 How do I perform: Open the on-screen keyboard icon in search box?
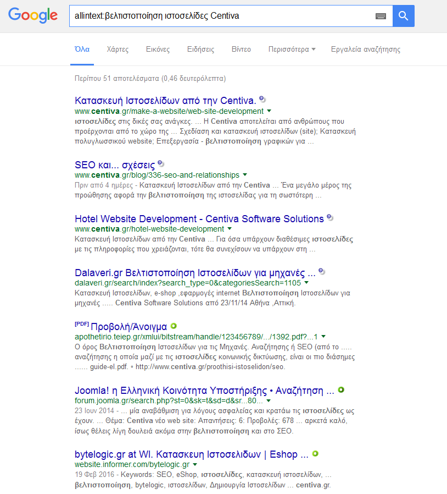[x=381, y=16]
